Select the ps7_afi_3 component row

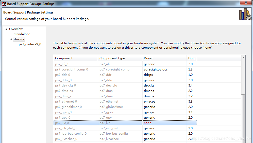pos(76,64)
